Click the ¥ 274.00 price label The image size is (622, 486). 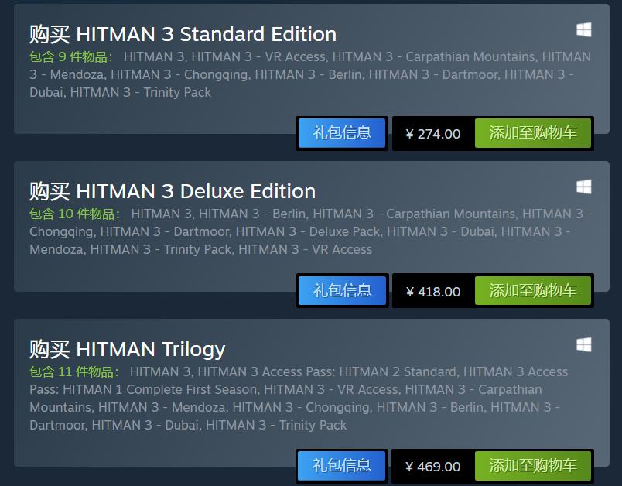432,134
